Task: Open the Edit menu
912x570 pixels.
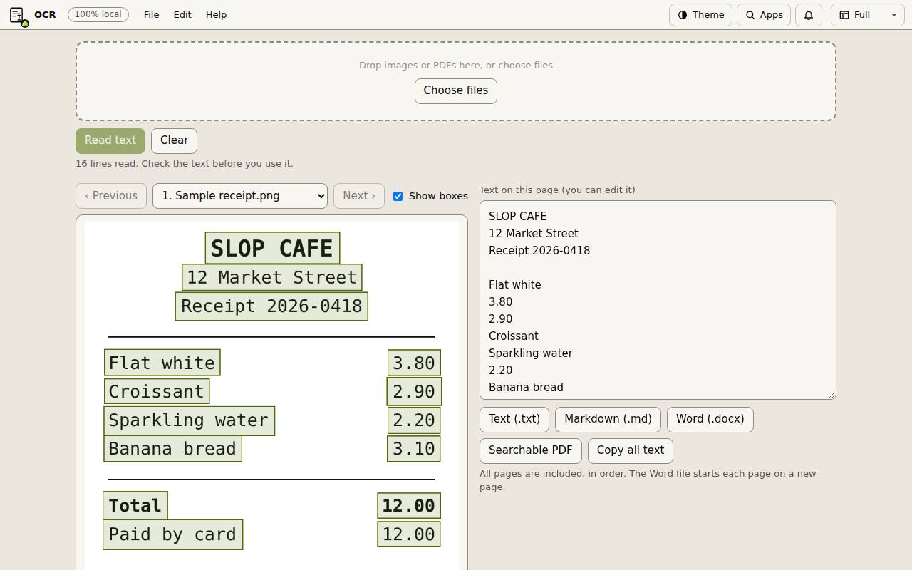Action: pyautogui.click(x=182, y=15)
